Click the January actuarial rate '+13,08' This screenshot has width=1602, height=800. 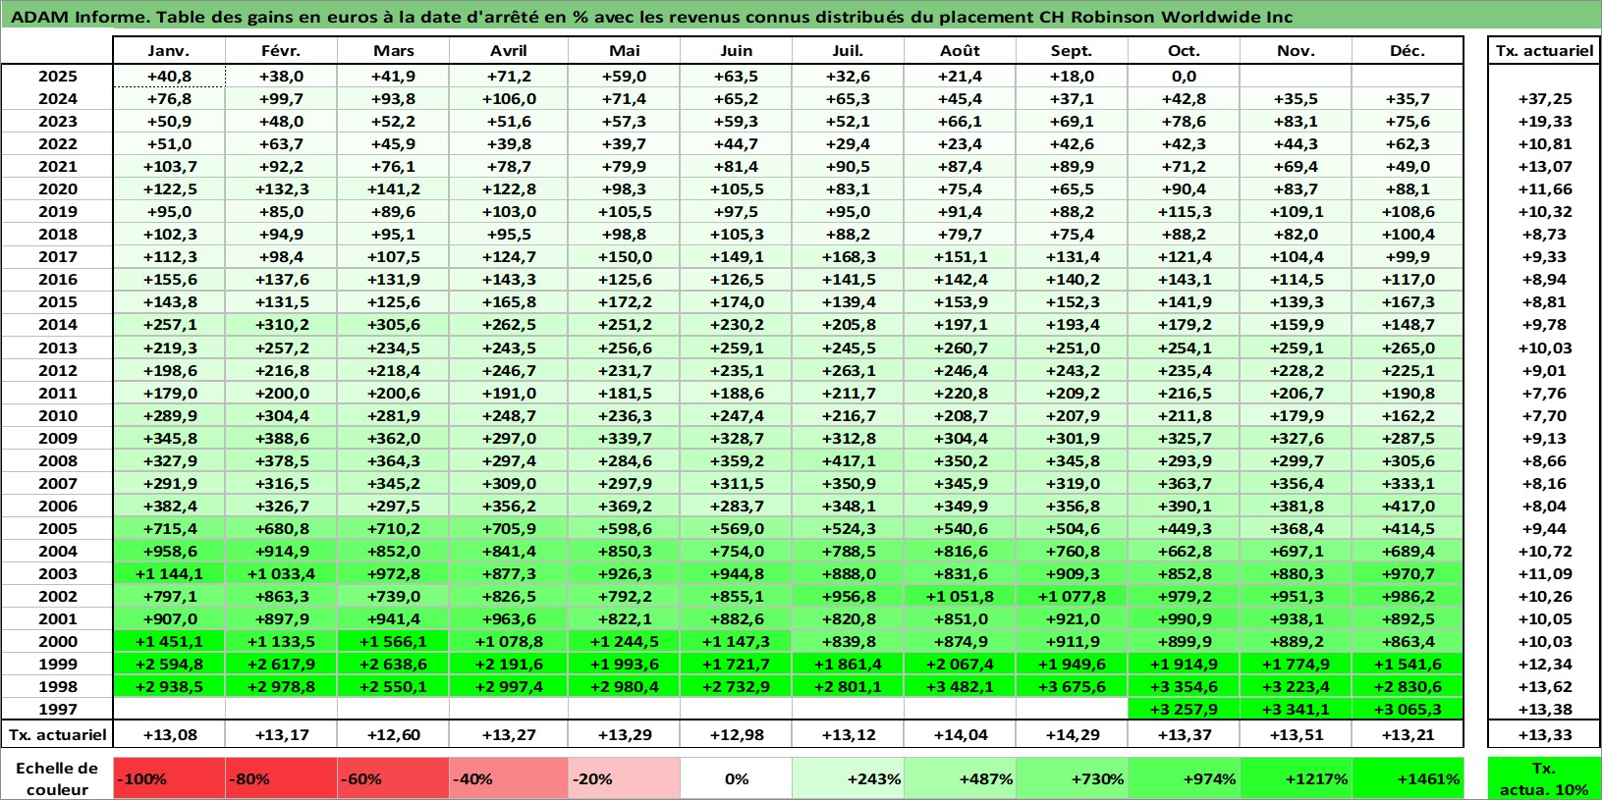point(169,734)
